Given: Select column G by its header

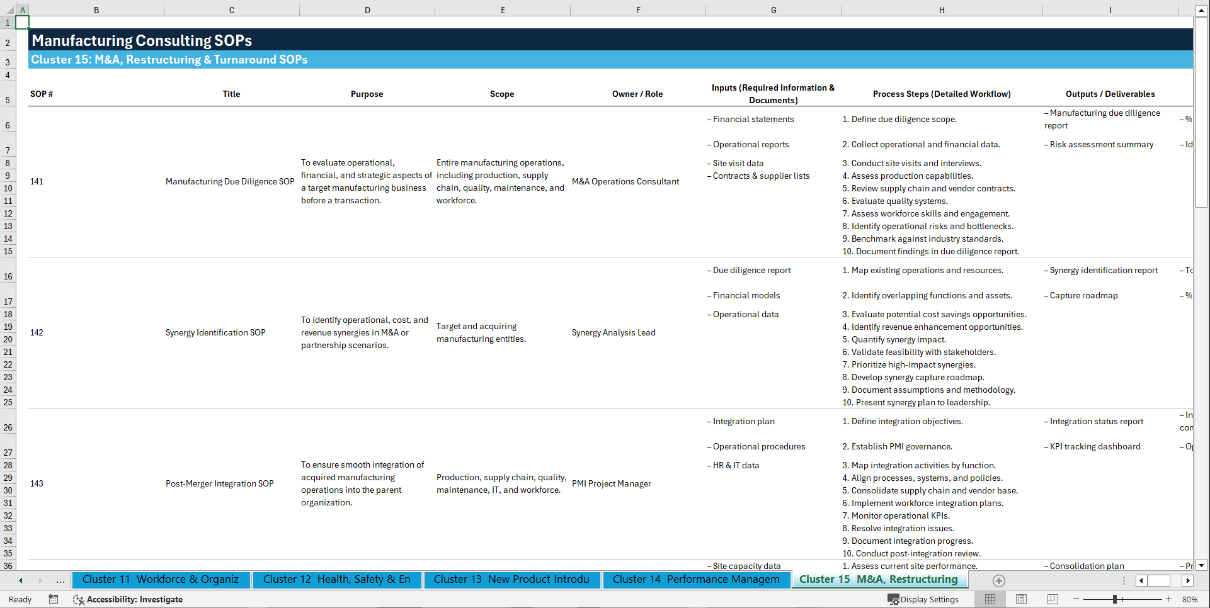Looking at the screenshot, I should pos(773,10).
